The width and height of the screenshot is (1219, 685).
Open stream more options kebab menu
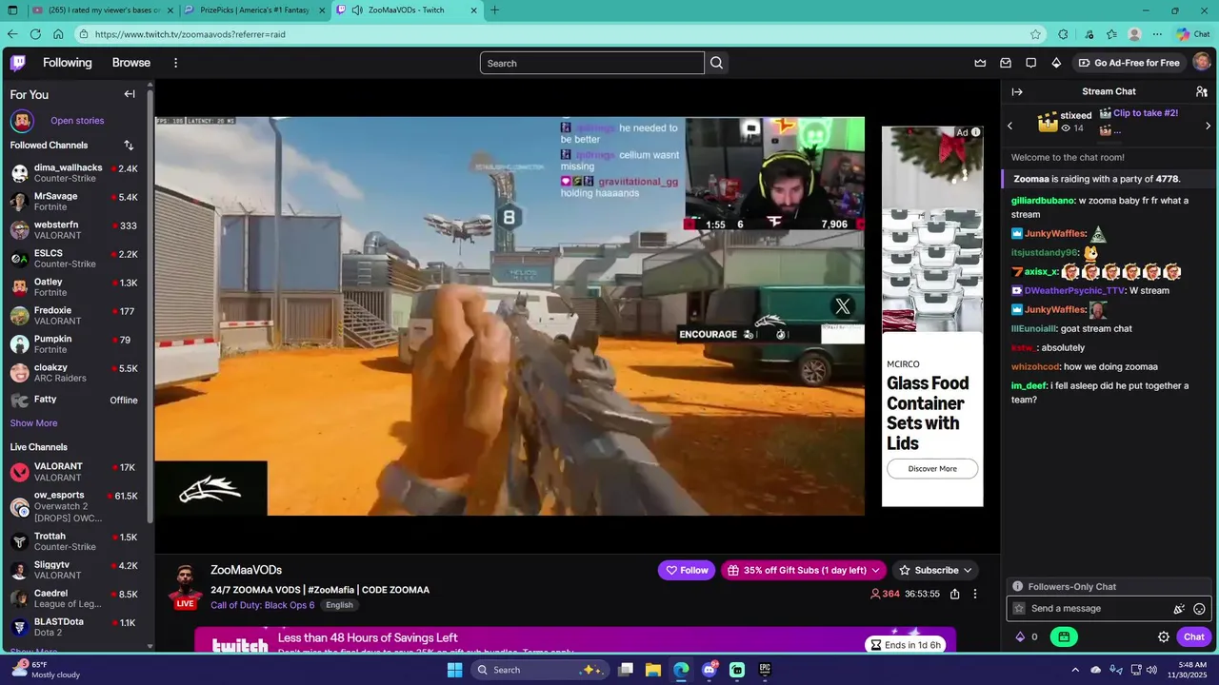pos(975,594)
